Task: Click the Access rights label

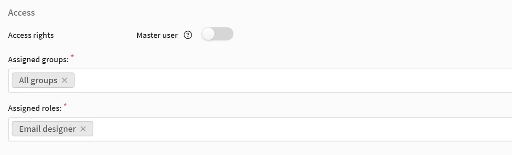Action: (x=31, y=35)
